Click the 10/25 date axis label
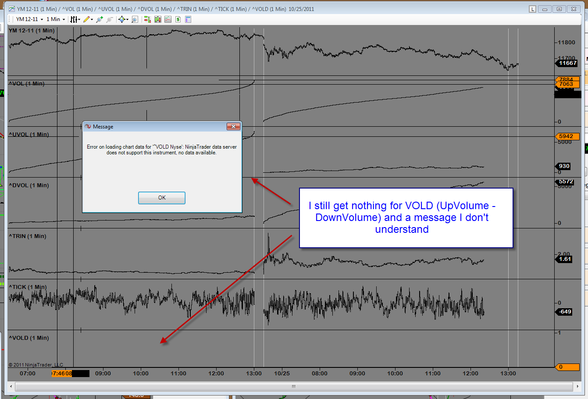588x399 pixels. pos(282,374)
